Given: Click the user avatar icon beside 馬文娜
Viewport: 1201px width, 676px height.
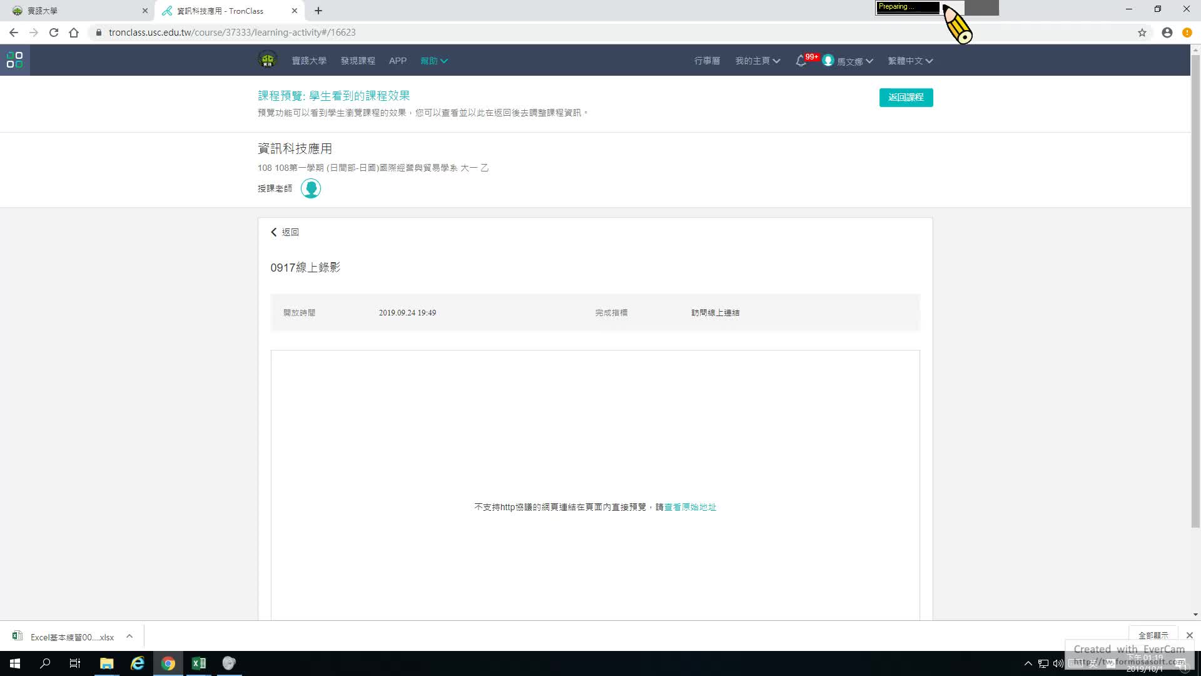Looking at the screenshot, I should (x=828, y=61).
